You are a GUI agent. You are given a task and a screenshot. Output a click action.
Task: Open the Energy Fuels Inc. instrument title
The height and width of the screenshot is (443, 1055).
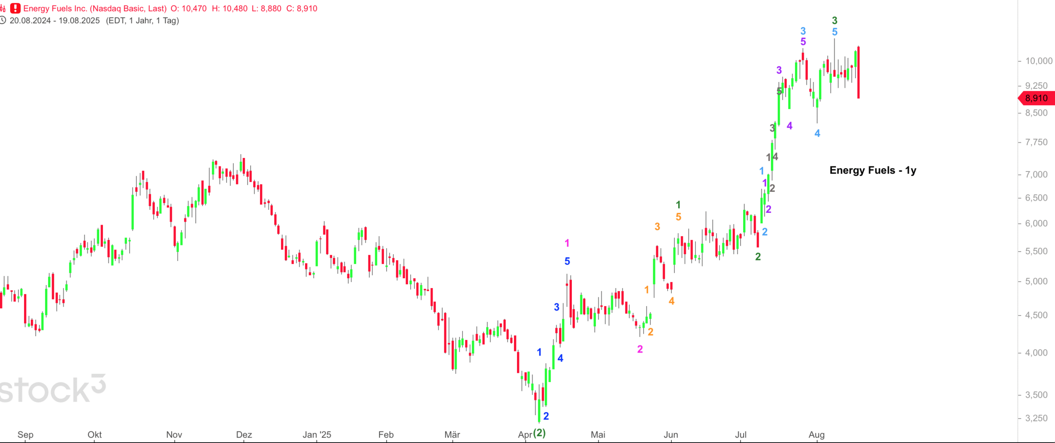[95, 8]
